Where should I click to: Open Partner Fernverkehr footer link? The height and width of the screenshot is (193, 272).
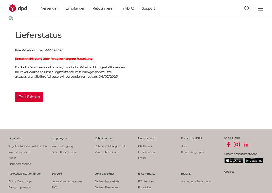(108, 187)
